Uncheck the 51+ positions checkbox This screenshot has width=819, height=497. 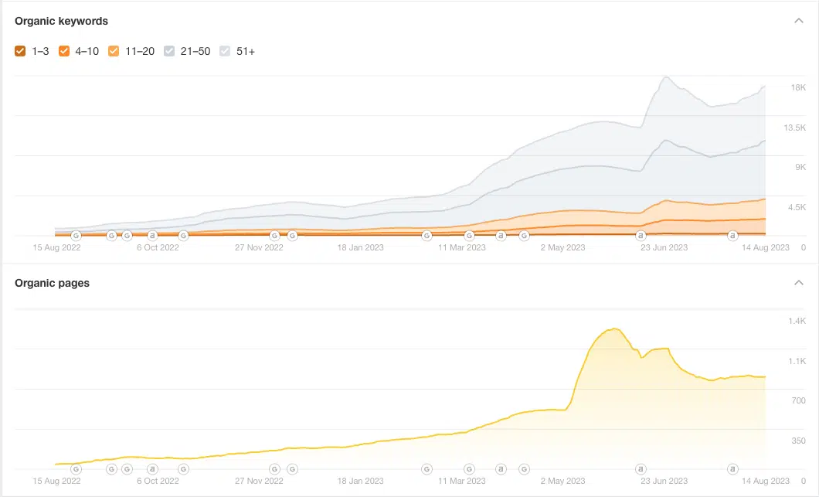(x=225, y=51)
